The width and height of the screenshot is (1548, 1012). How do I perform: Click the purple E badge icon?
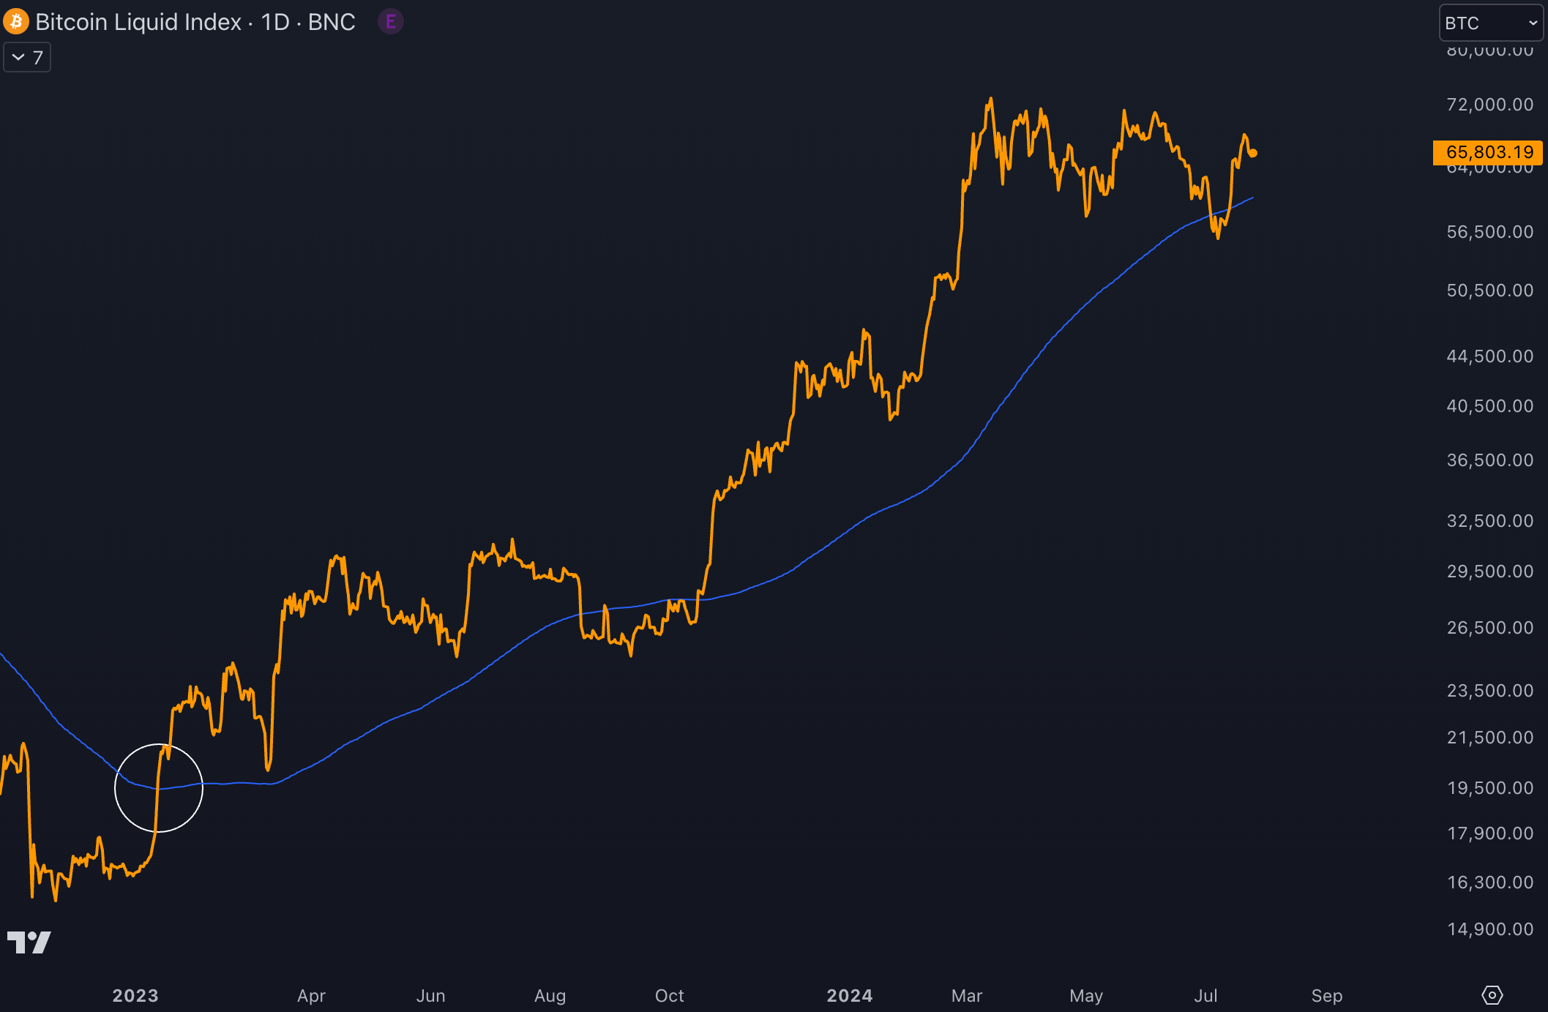point(391,22)
